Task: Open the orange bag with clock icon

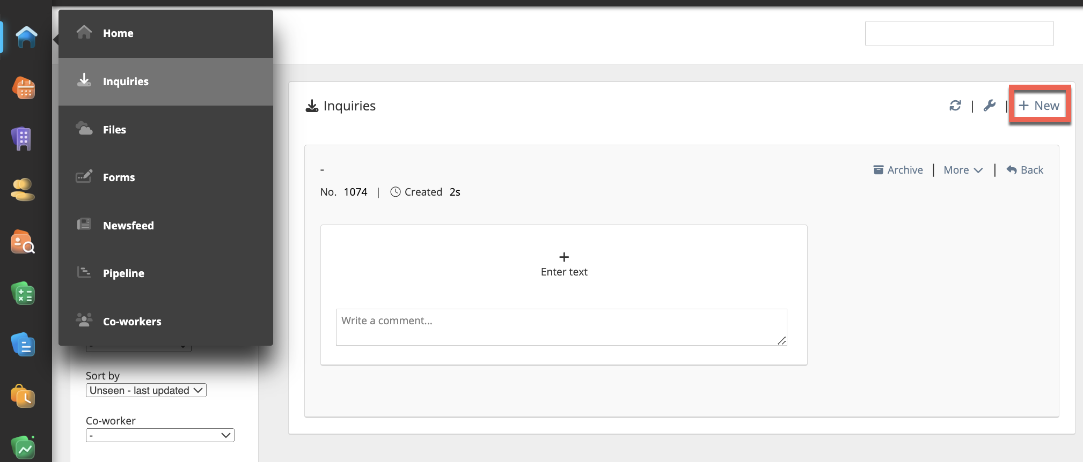Action: pos(23,397)
